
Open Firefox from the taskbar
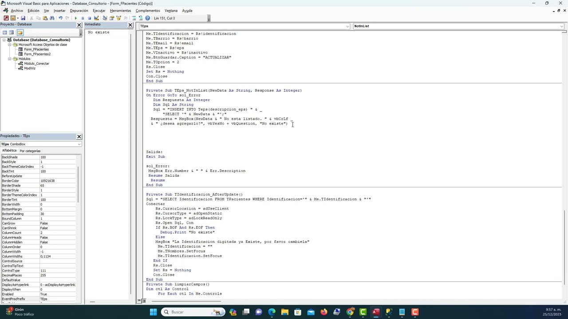(x=324, y=312)
